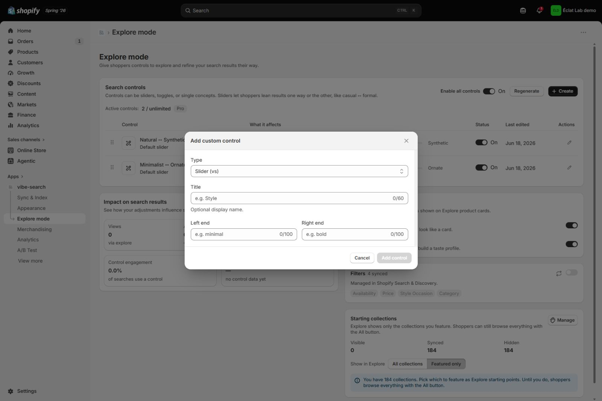Toggle the Filters switch
Image resolution: width=602 pixels, height=401 pixels.
[572, 272]
